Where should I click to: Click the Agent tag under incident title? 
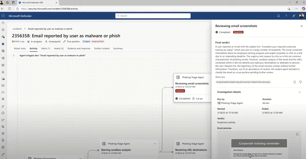86,41
